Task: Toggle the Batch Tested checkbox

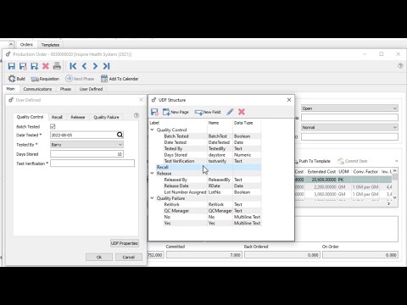Action: [53, 126]
